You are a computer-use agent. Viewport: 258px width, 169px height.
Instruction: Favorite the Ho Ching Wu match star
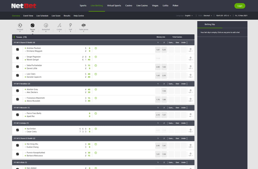[x=191, y=145]
